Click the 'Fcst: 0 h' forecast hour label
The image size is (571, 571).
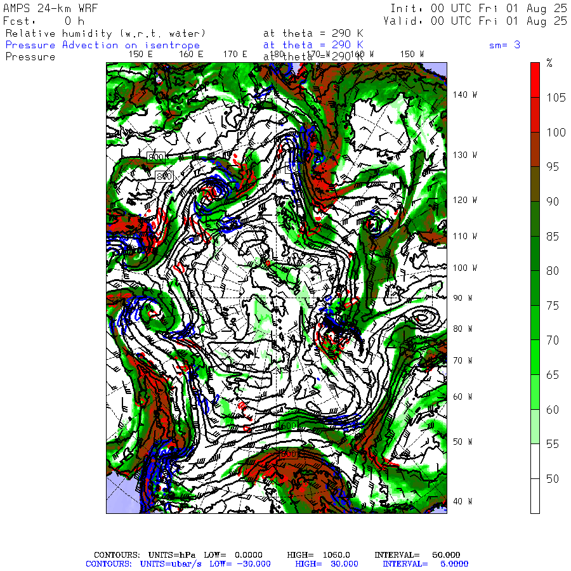click(44, 21)
